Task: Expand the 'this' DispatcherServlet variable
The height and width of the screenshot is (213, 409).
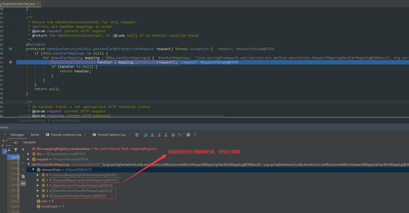Action: click(28, 154)
